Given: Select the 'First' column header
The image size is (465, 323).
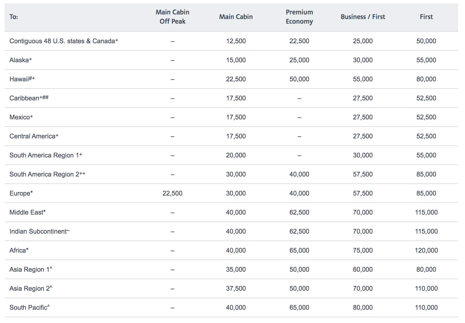Looking at the screenshot, I should pos(426,17).
